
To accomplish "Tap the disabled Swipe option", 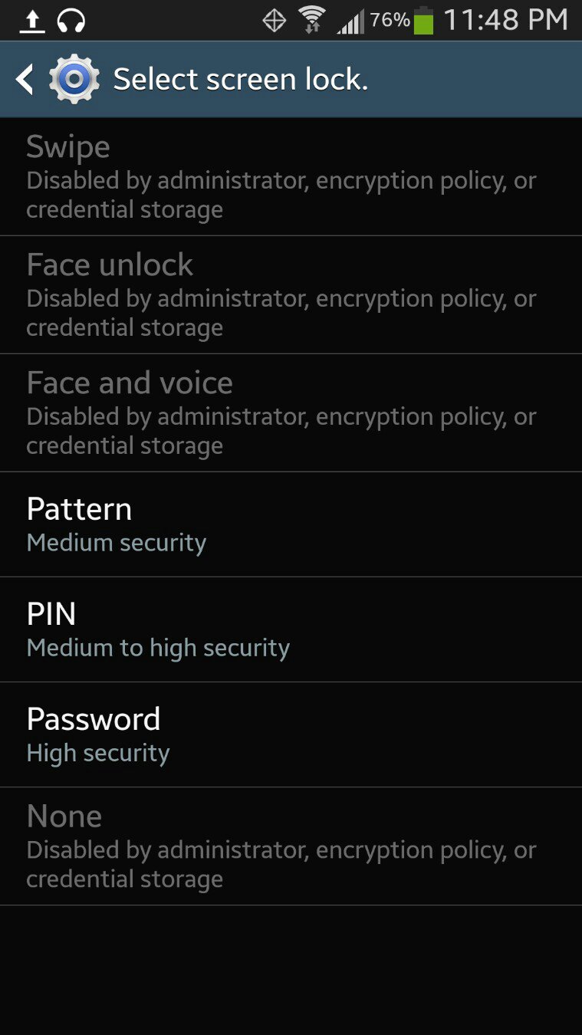I will tap(291, 176).
